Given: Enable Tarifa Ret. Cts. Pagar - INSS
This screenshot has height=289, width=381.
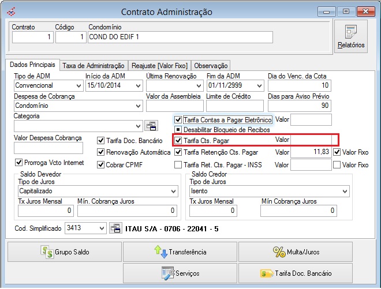Looking at the screenshot, I should click(178, 165).
